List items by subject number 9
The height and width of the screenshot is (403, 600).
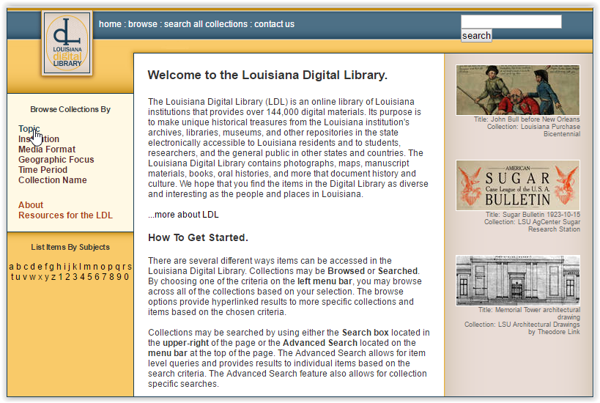(x=119, y=277)
